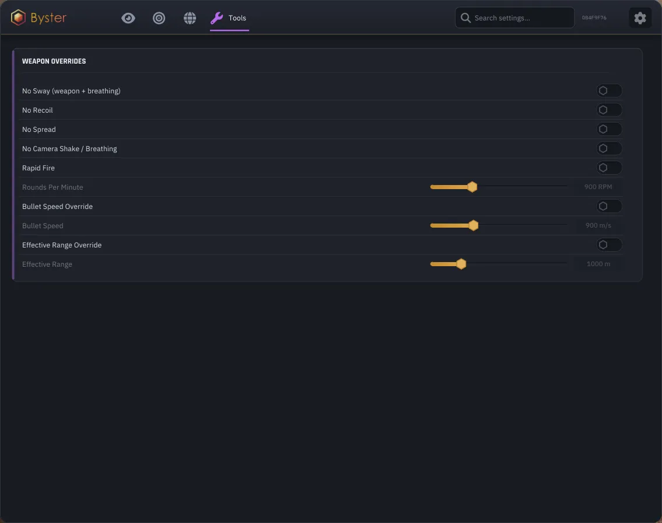662x523 pixels.
Task: Click the Rounds Per Minute slider handle
Action: pyautogui.click(x=472, y=187)
